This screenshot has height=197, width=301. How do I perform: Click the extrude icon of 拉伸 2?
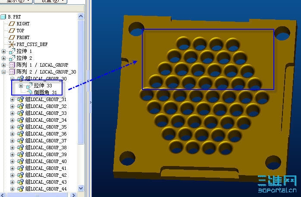(12, 58)
